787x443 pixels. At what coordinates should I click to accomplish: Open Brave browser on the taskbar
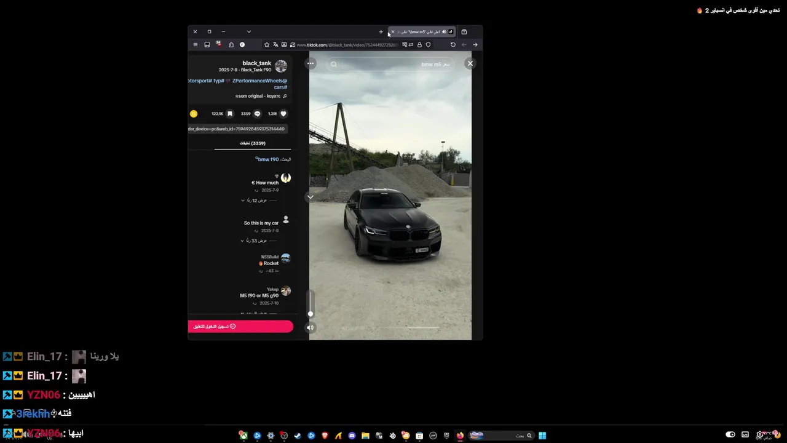pos(325,436)
